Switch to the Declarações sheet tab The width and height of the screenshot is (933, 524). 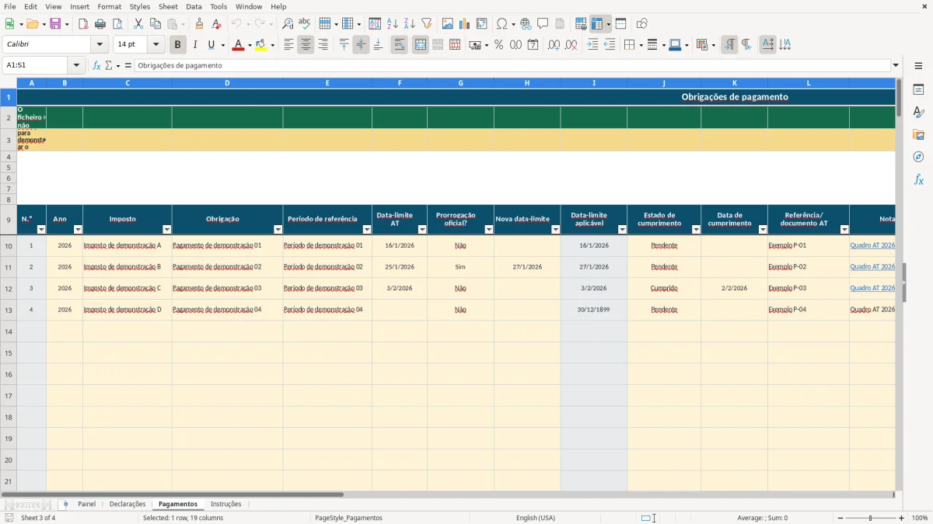tap(128, 504)
